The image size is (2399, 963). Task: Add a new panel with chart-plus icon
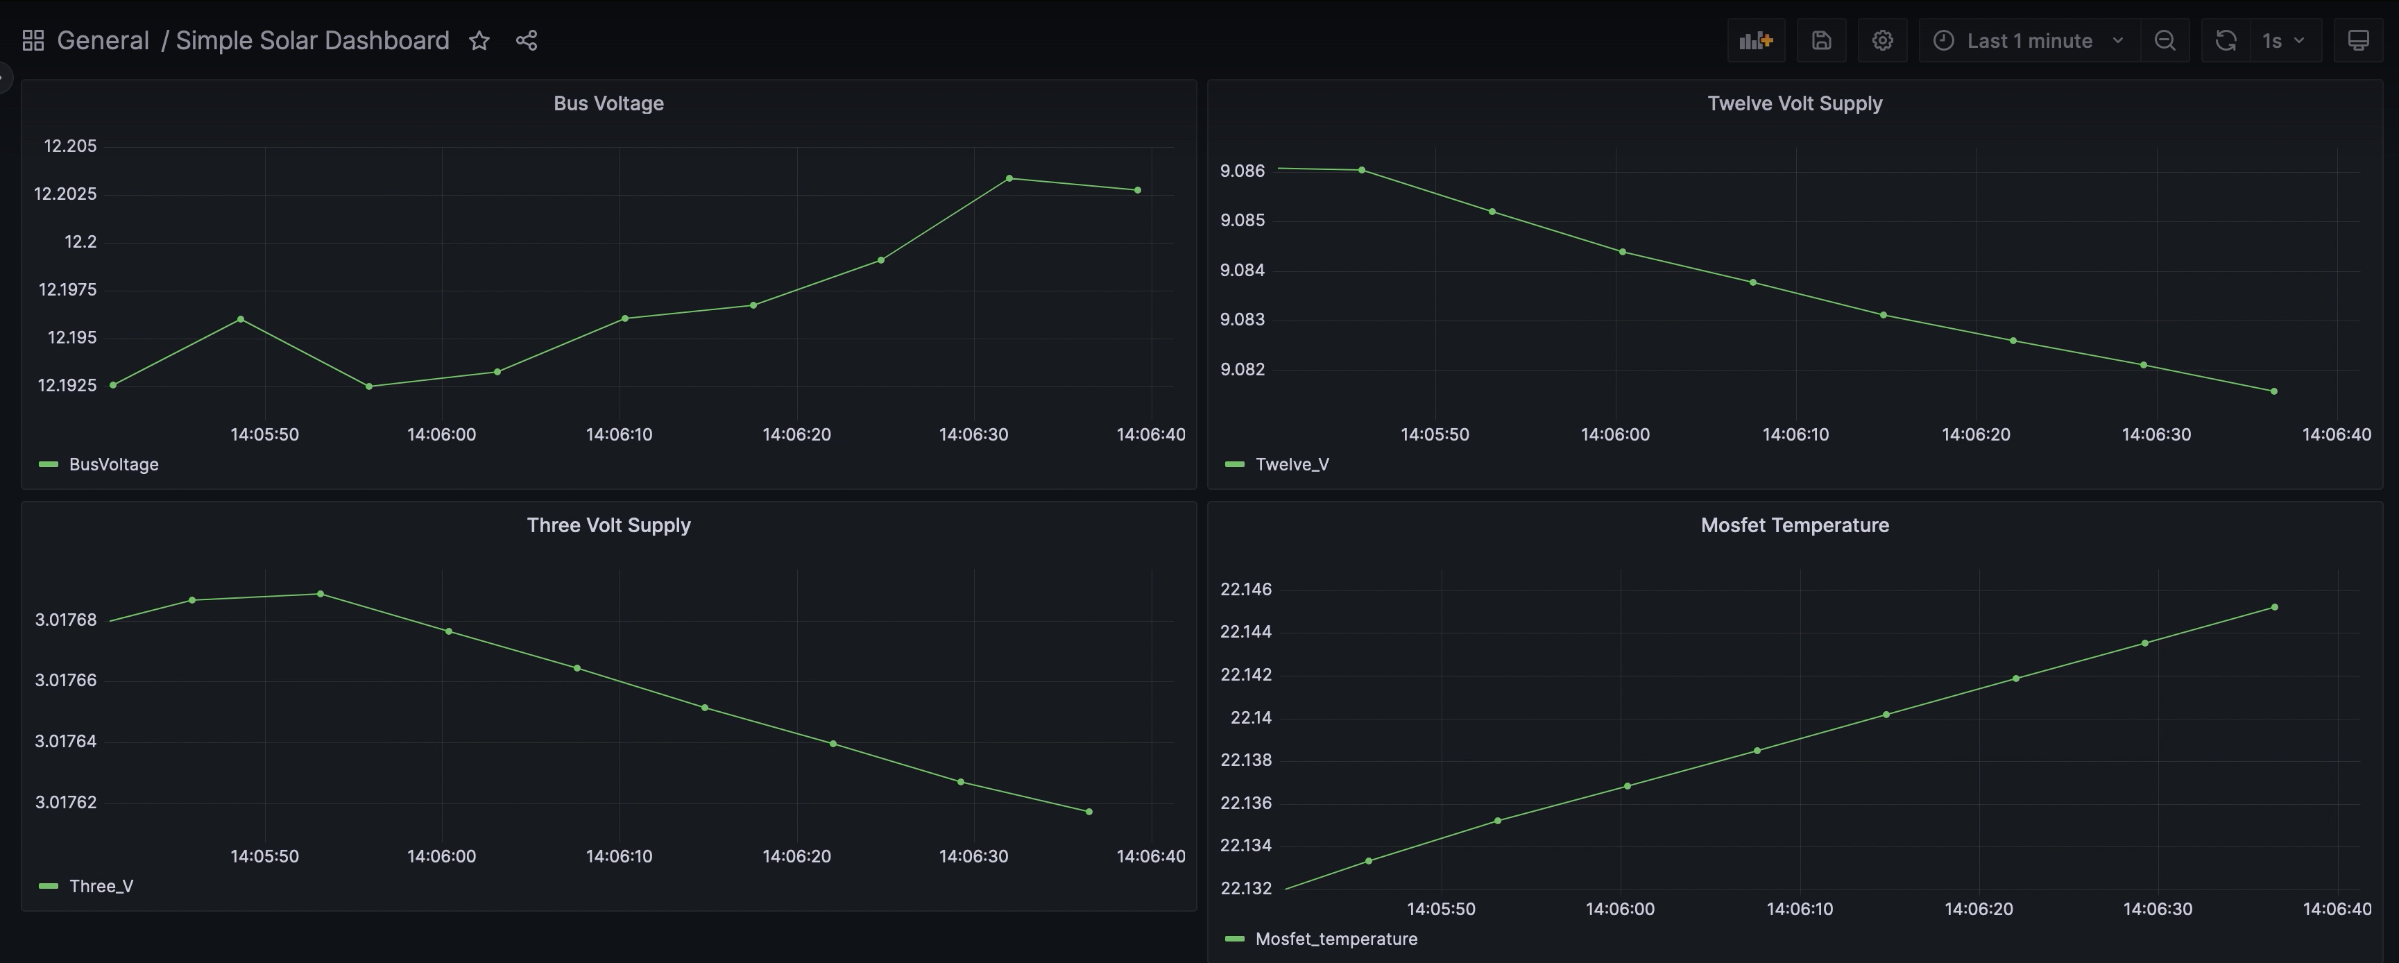click(1755, 40)
